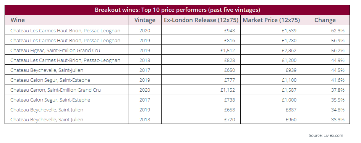Image resolution: width=361 pixels, height=143 pixels.
Task: Click the Source: Liv-ex.com text
Action: [x=326, y=135]
